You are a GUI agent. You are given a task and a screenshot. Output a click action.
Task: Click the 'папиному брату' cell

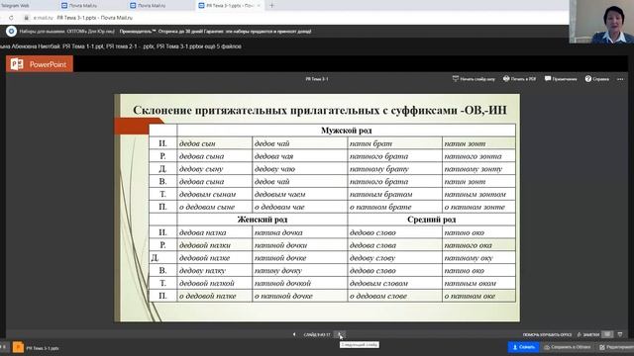[394, 169]
